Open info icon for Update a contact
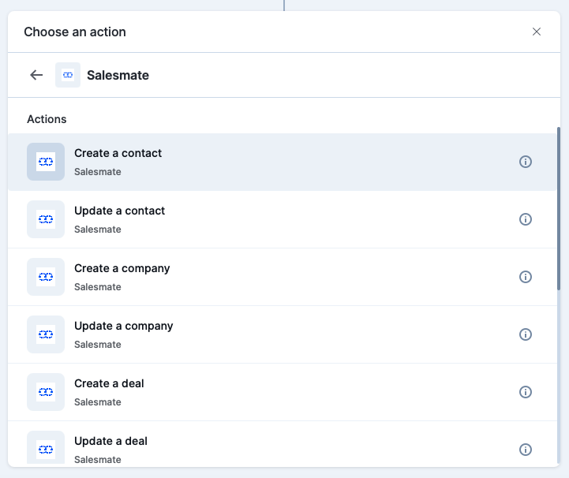 point(525,219)
